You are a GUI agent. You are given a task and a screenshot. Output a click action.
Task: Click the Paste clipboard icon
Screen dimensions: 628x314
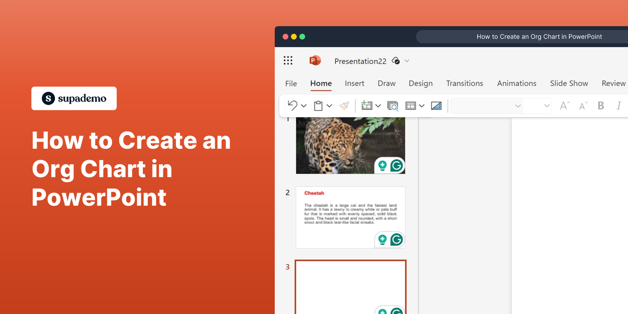click(318, 106)
